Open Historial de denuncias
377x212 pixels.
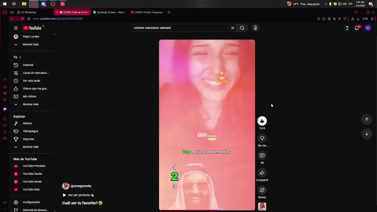(32, 210)
